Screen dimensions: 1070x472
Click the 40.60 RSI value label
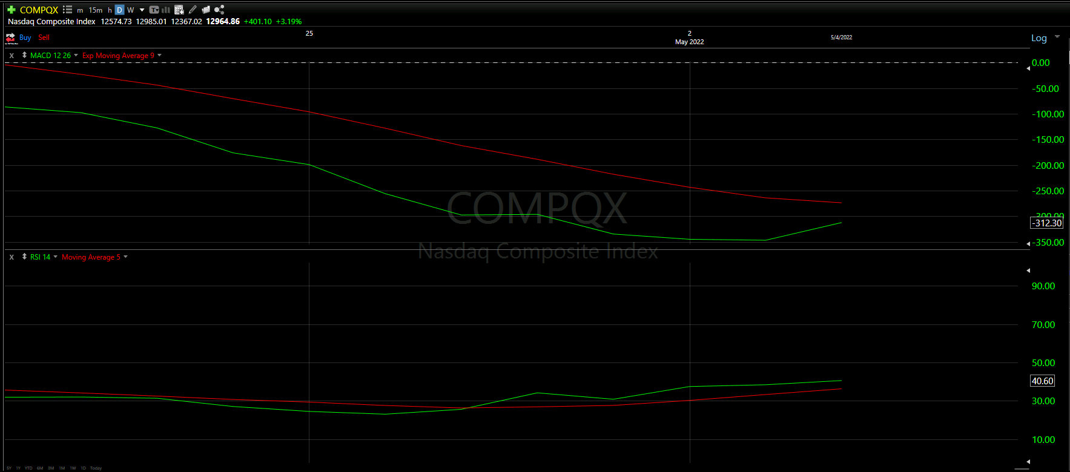1043,381
